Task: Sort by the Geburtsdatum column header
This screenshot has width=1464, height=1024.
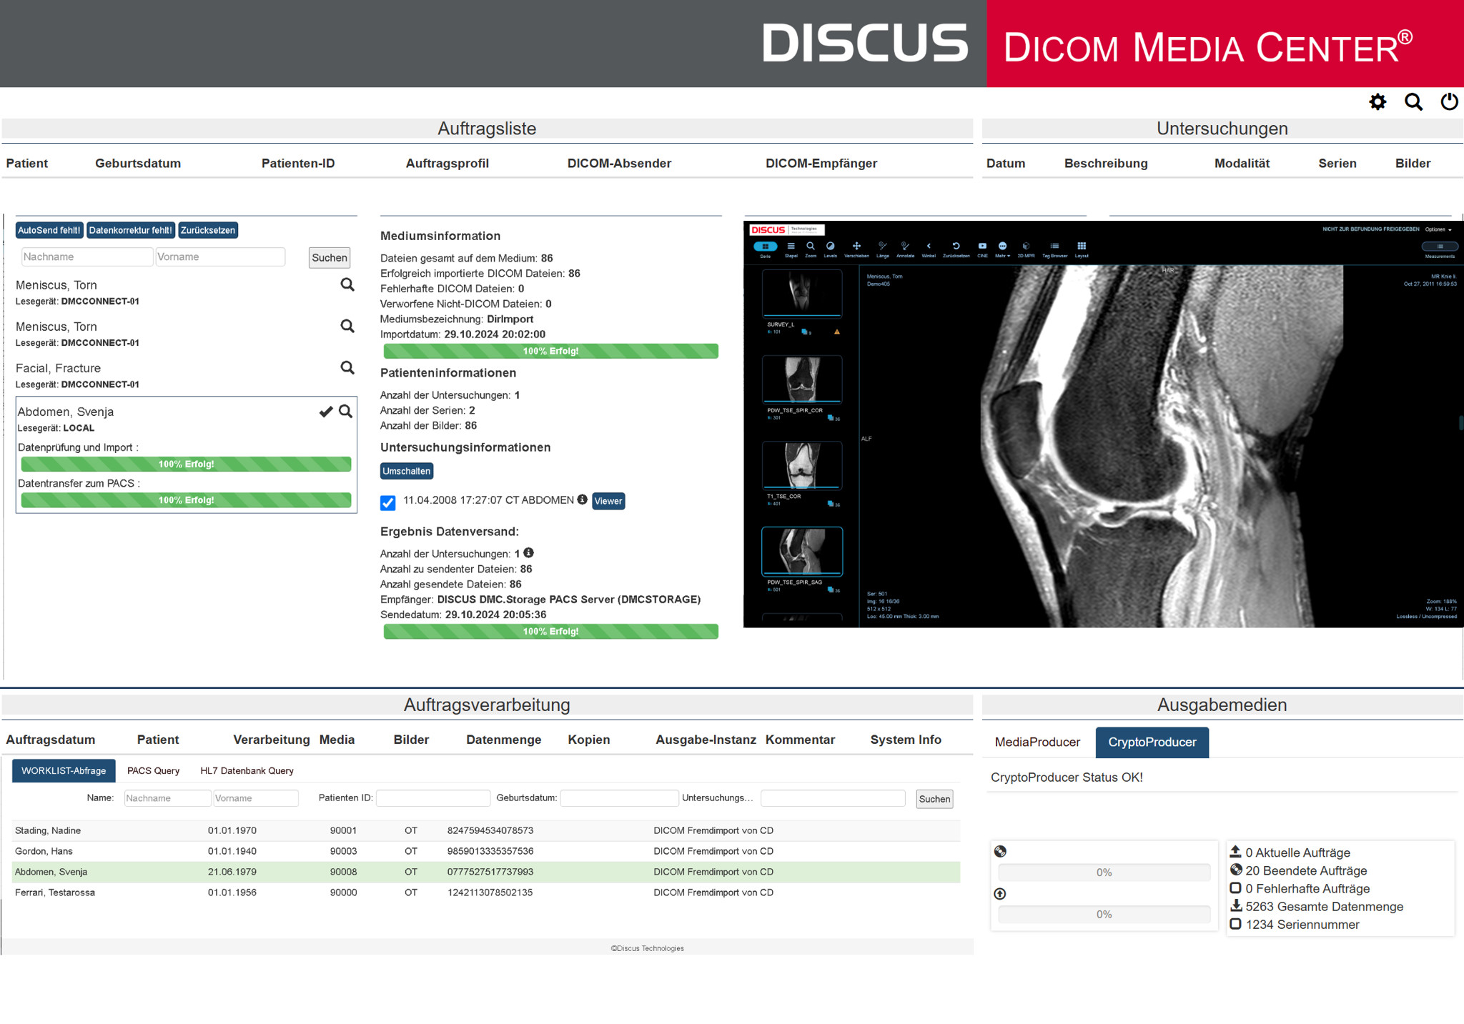Action: (138, 163)
